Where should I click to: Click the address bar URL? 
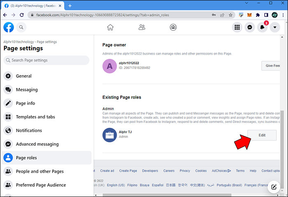102,15
